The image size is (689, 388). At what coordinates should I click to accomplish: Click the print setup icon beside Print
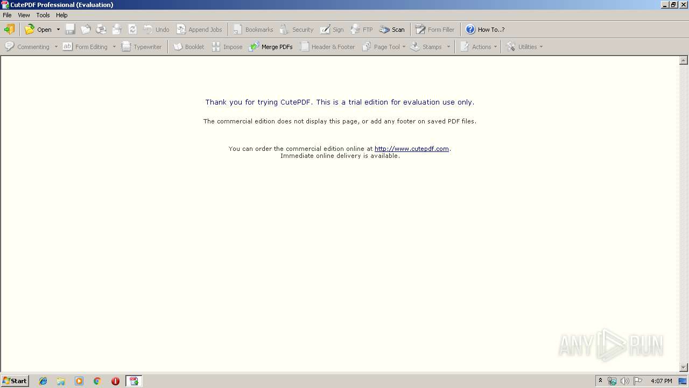117,30
